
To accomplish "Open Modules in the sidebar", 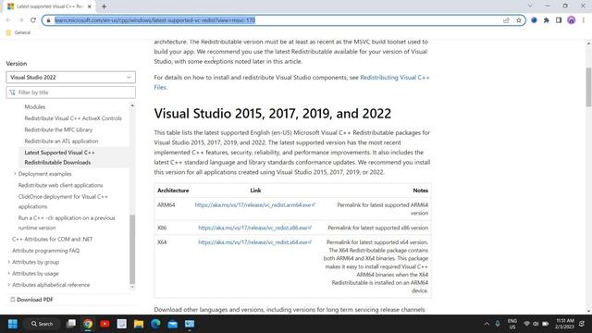I will [35, 107].
